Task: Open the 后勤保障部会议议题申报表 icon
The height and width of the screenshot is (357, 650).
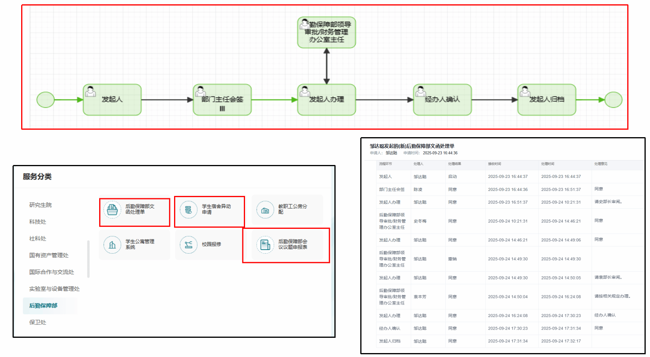Action: (265, 245)
